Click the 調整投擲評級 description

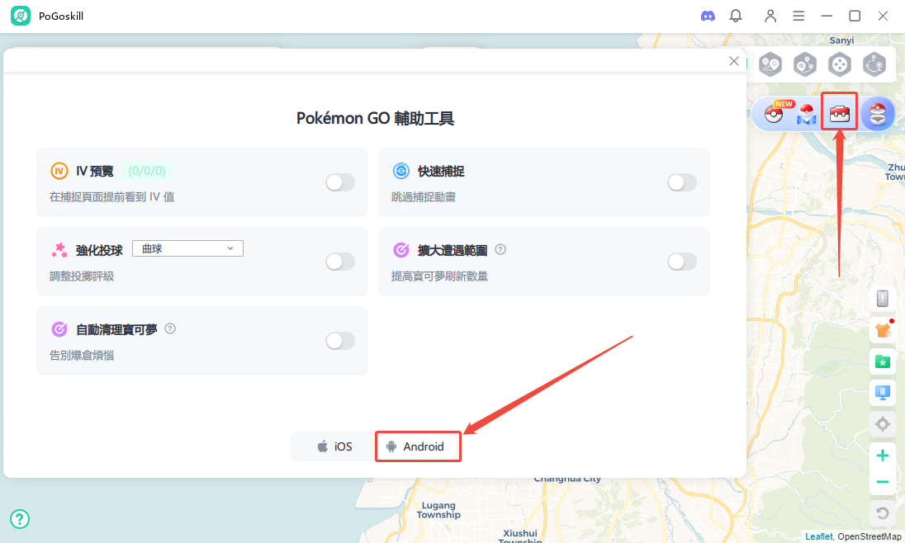coord(82,276)
